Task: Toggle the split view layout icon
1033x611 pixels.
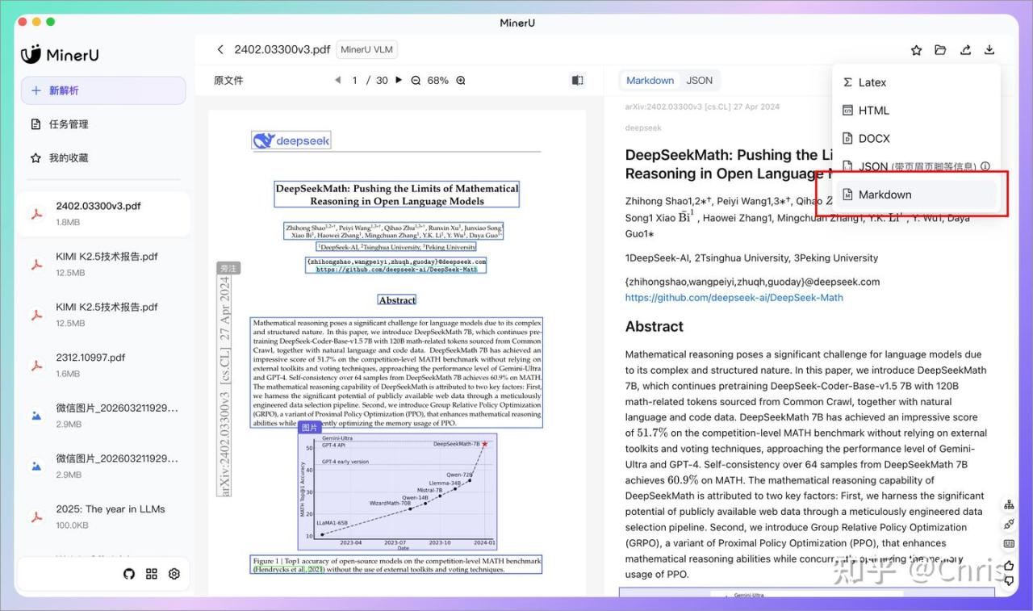Action: click(x=577, y=81)
